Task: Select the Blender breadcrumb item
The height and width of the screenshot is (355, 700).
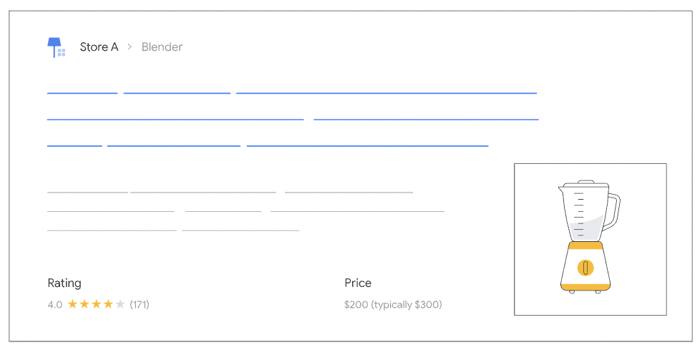Action: click(x=162, y=47)
